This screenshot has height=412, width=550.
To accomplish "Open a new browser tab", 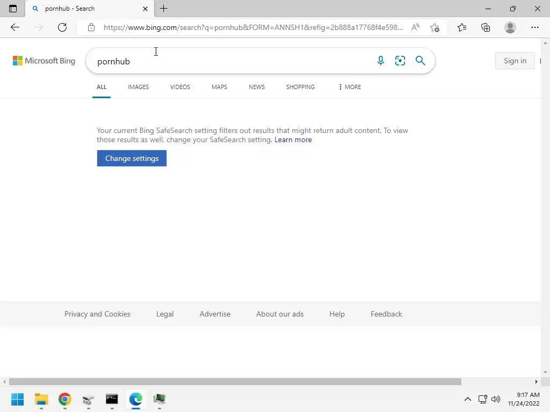I will [x=163, y=9].
